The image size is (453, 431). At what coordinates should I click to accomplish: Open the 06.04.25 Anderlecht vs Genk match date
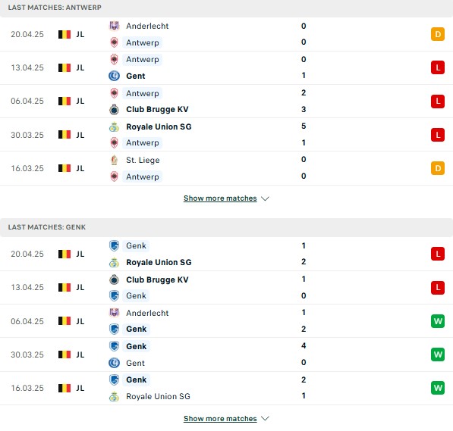coord(27,321)
